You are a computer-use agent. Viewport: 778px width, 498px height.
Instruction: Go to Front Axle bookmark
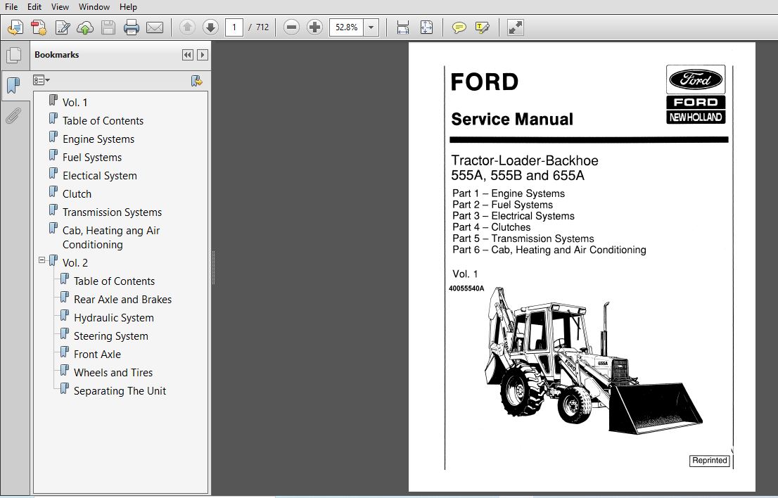click(97, 355)
